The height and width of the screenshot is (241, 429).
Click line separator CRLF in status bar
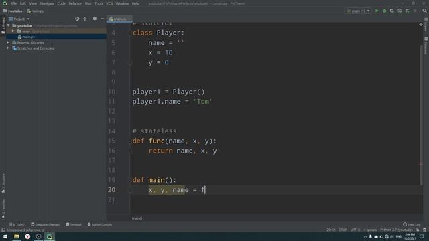[x=343, y=230]
